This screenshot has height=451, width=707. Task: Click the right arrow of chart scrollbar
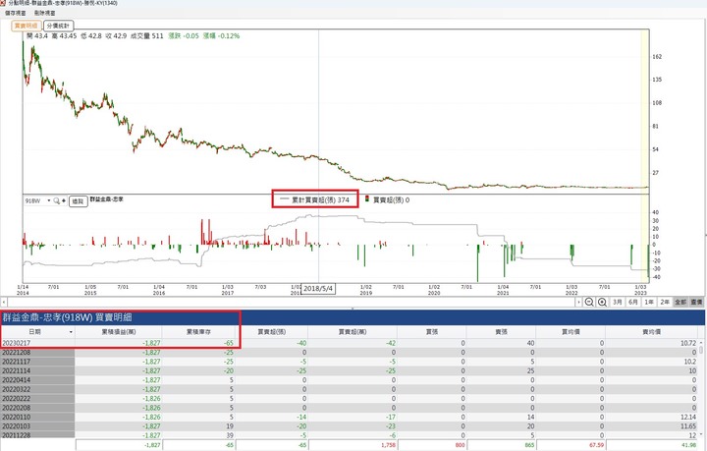coord(579,303)
